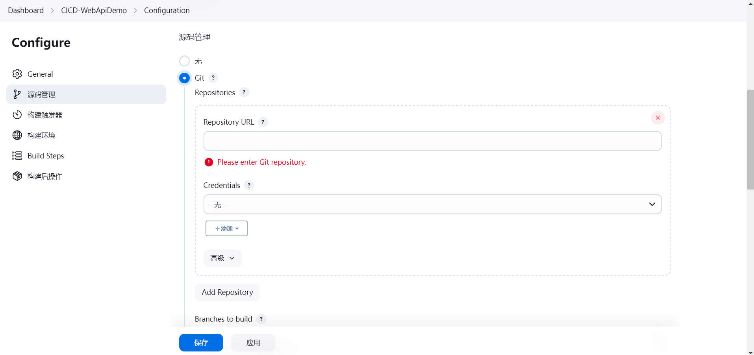The width and height of the screenshot is (754, 355).
Task: Select the Git radio button
Action: (x=184, y=78)
